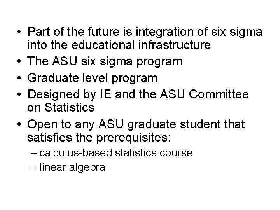The image size is (280, 210).
Task: Click the word "Designed" in the fourth bullet
Action: (53, 94)
